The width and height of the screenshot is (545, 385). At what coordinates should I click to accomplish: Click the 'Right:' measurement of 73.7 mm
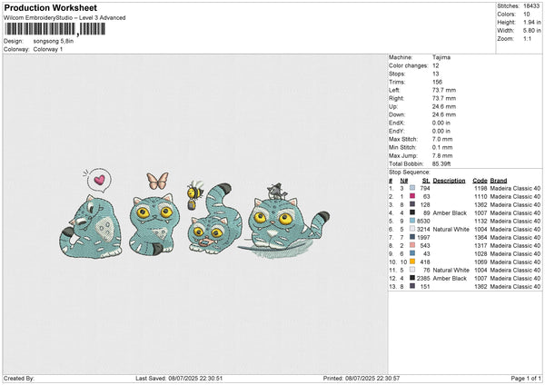(x=444, y=98)
